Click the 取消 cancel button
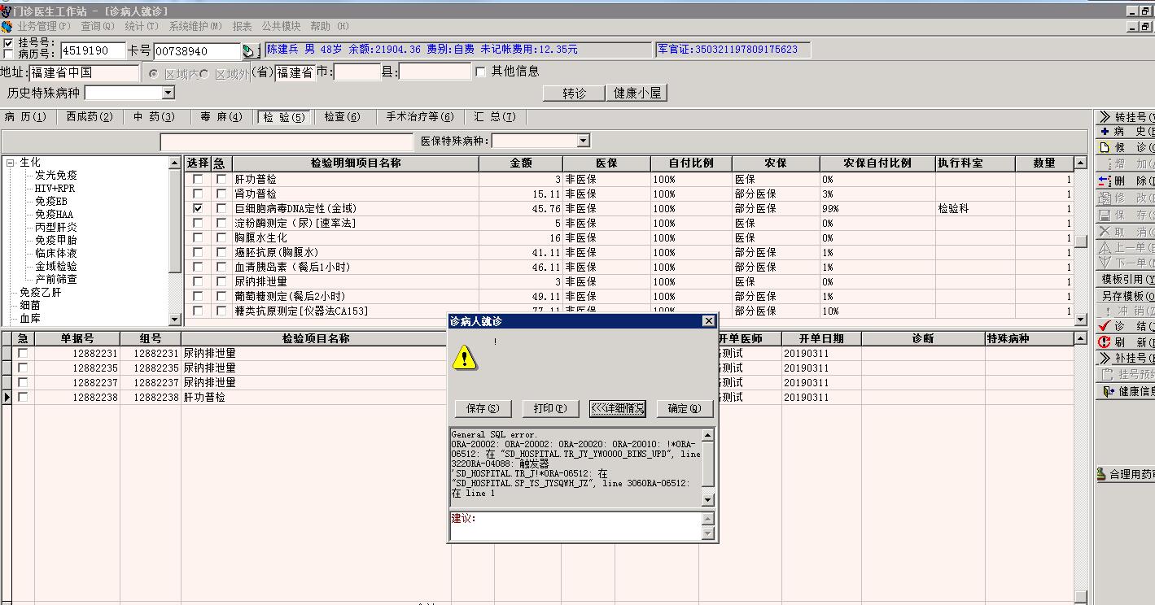The width and height of the screenshot is (1155, 605). tap(1126, 232)
